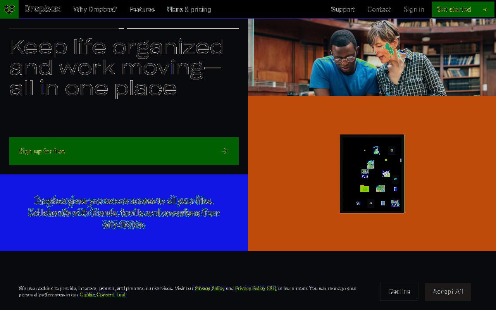Screen dimensions: 496x310
Task: Click the tablet illustration on orange panel
Action: (x=372, y=174)
